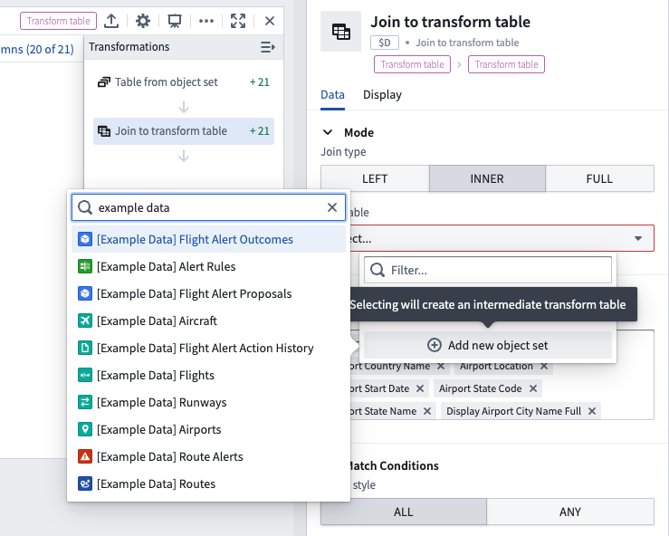The image size is (669, 536).
Task: Choose [Example Data] Route Alerts
Action: (x=208, y=456)
